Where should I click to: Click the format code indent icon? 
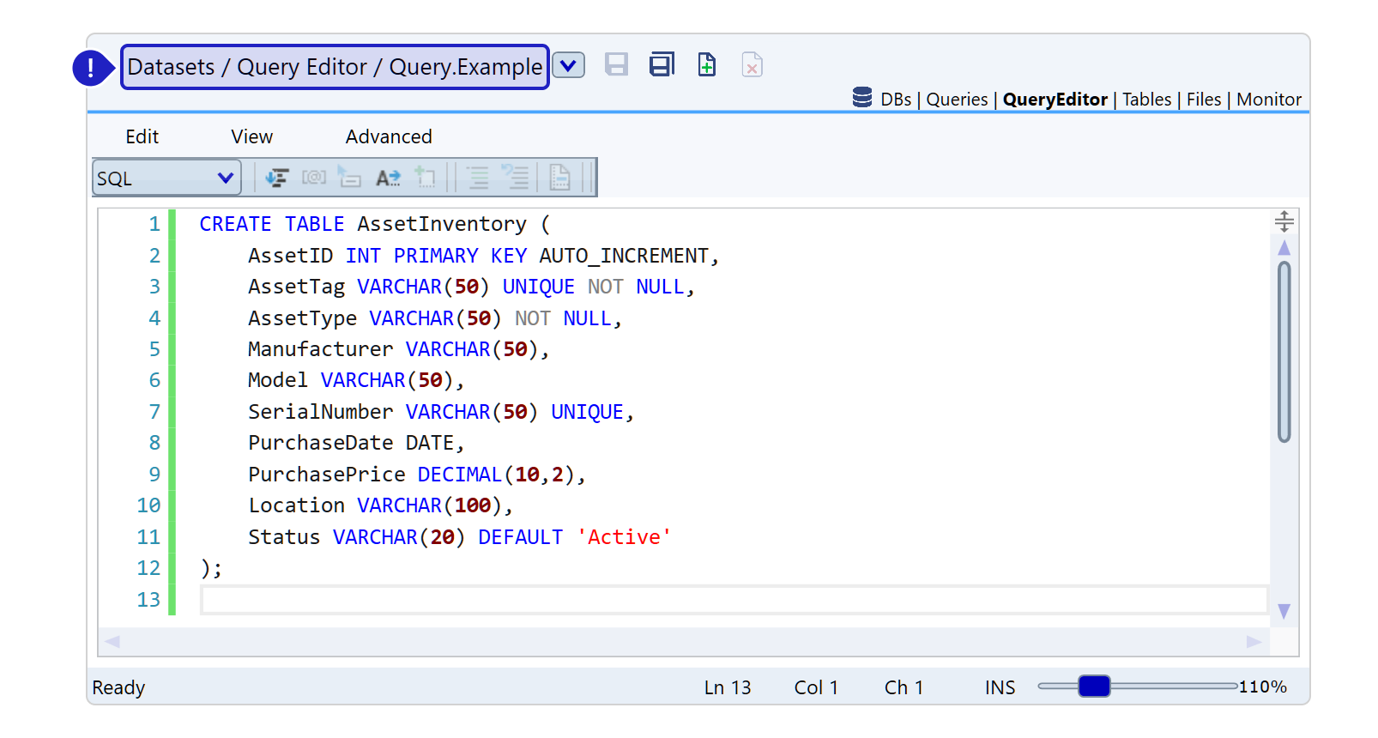tap(277, 178)
